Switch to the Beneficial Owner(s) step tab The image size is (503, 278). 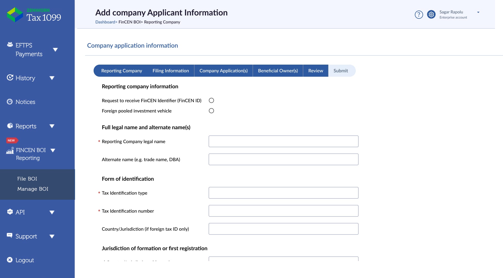[278, 71]
